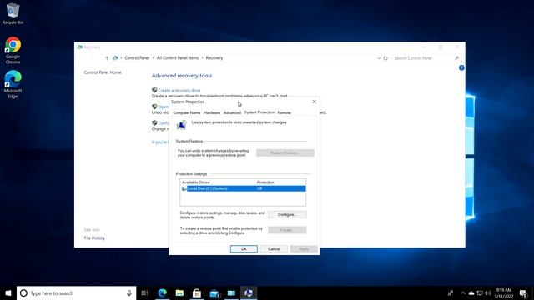The width and height of the screenshot is (534, 300).
Task: Click Create a recovery drive link
Action: pos(179,91)
